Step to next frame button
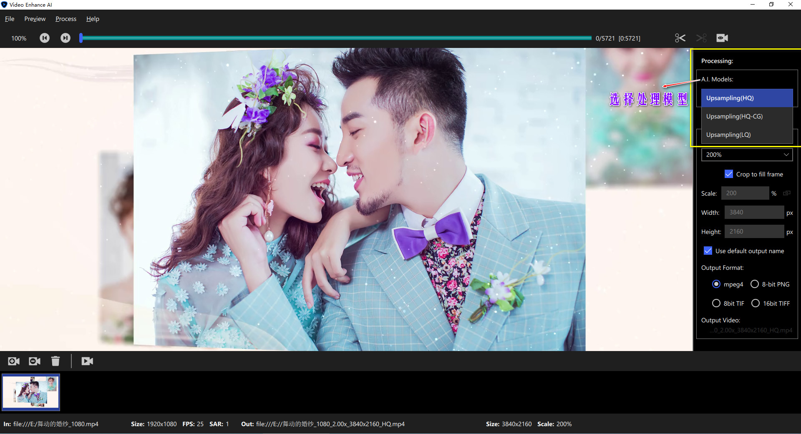This screenshot has width=801, height=434. coord(65,38)
